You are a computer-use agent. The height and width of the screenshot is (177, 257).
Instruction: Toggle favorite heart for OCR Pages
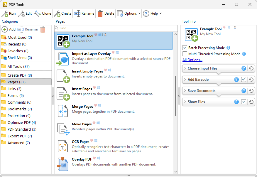click(92, 140)
